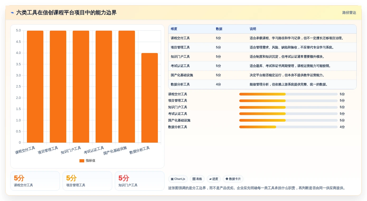367x201 pixels.
Task: Click the title 六类工具在信创课程平台项目中的能力边界
Action: coord(66,13)
